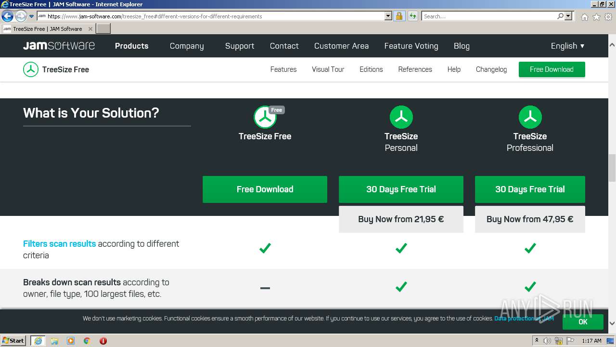Screen dimensions: 616x347
Task: Click the security lock icon in address bar
Action: click(x=399, y=16)
